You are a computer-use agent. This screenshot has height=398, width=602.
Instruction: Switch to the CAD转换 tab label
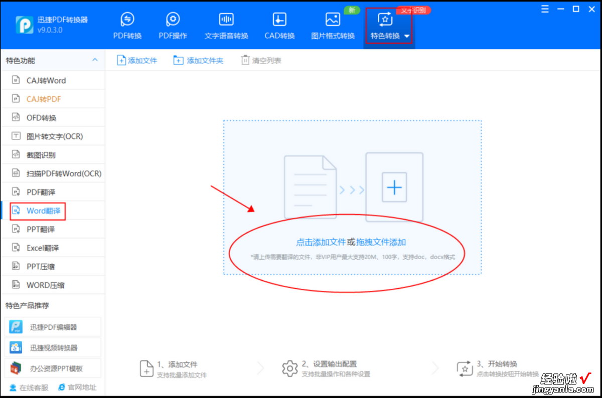[x=279, y=36]
